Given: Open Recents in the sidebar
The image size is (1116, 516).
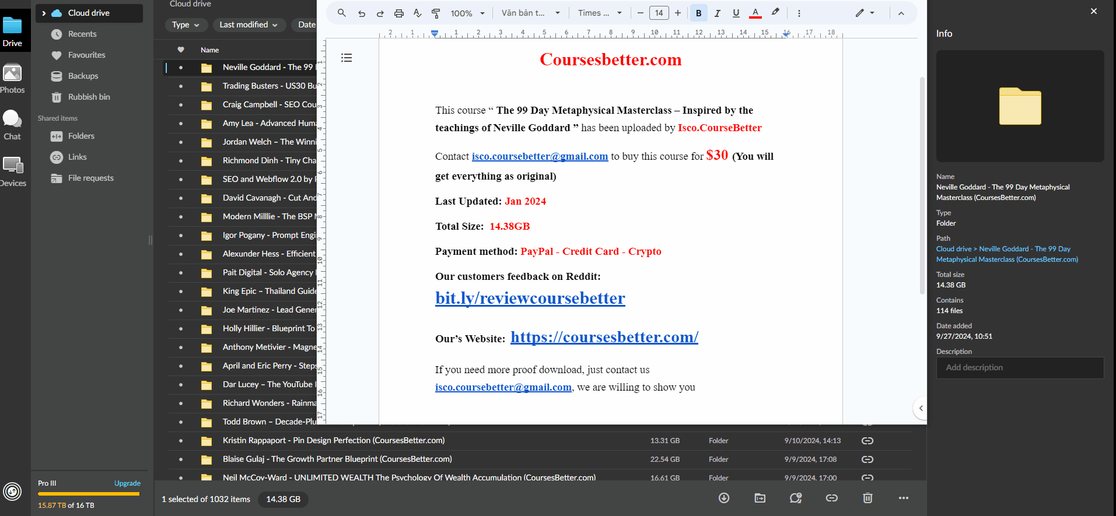Looking at the screenshot, I should coord(82,34).
